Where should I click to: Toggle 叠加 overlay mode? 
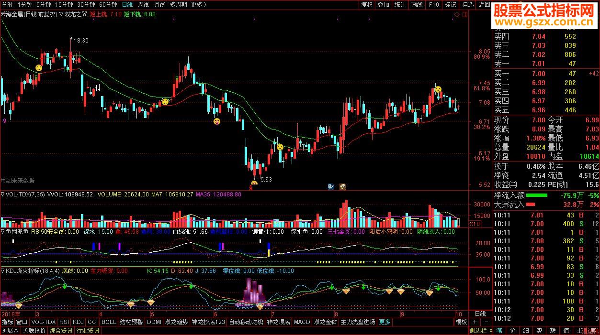384,5
